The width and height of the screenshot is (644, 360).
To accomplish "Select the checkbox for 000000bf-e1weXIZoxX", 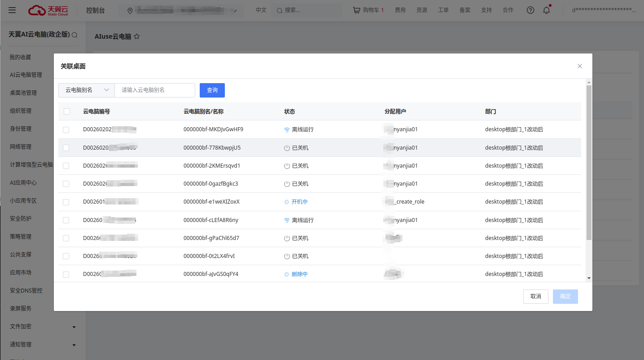I will tap(66, 202).
